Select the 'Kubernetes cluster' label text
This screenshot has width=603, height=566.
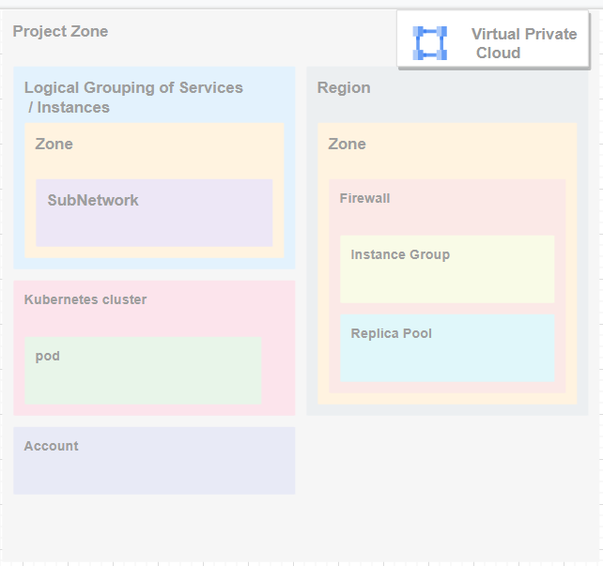click(x=85, y=300)
